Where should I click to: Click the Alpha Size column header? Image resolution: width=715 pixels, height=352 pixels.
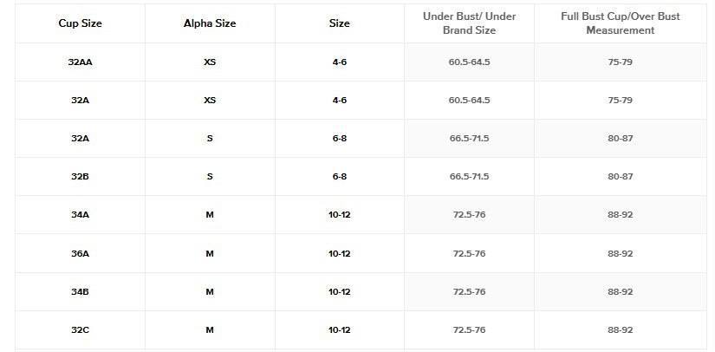(210, 23)
